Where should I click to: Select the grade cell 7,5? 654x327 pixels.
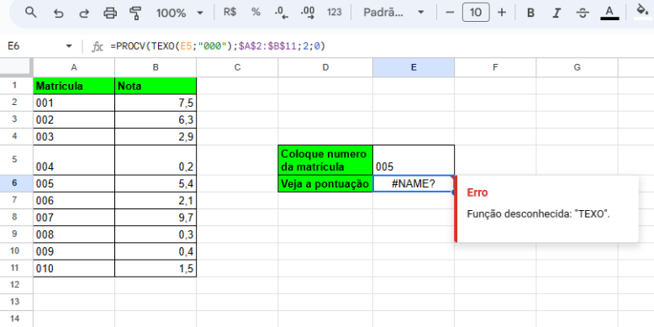156,103
